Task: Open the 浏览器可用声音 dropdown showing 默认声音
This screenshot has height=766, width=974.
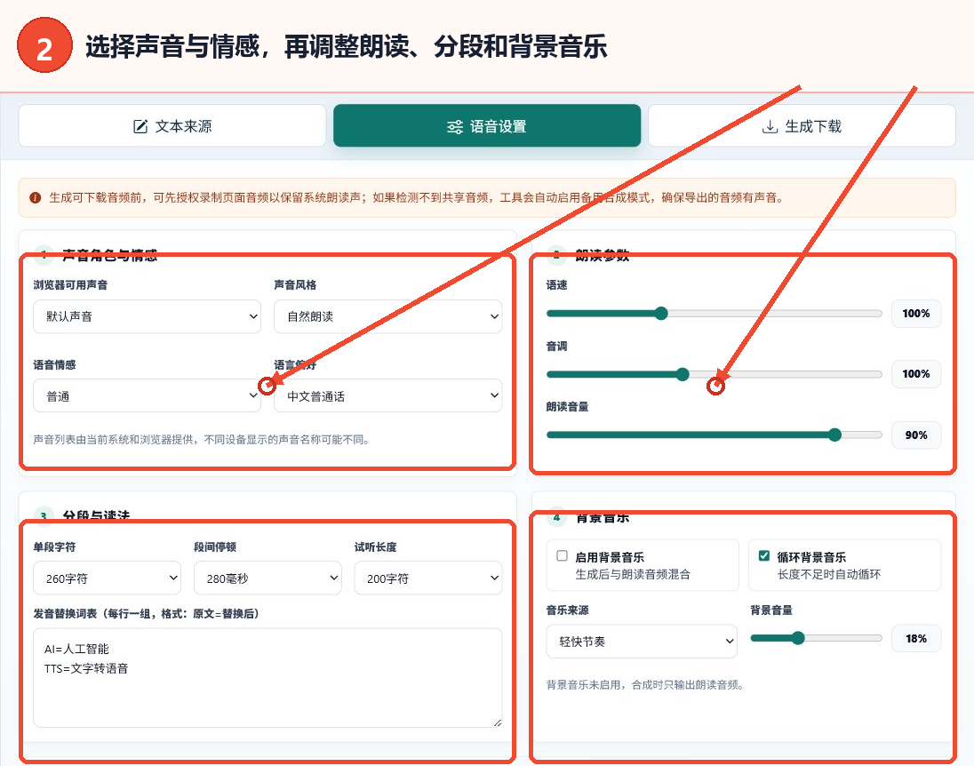Action: pos(148,316)
